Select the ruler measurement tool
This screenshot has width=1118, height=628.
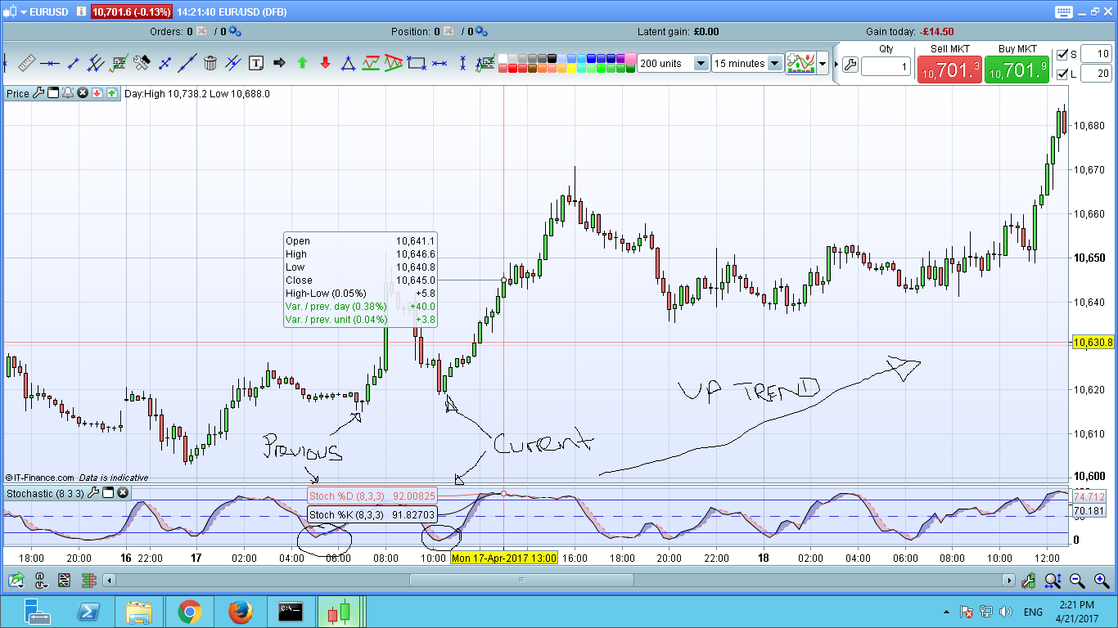pos(27,62)
